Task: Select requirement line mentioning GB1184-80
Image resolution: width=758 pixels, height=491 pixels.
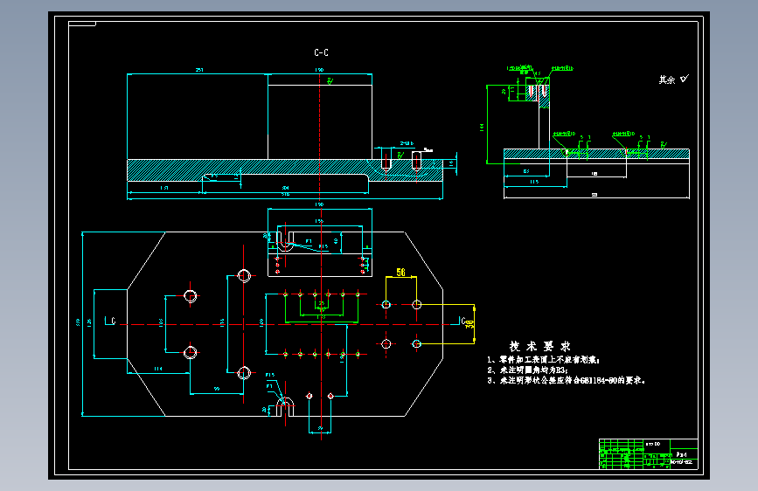Action: tap(566, 381)
